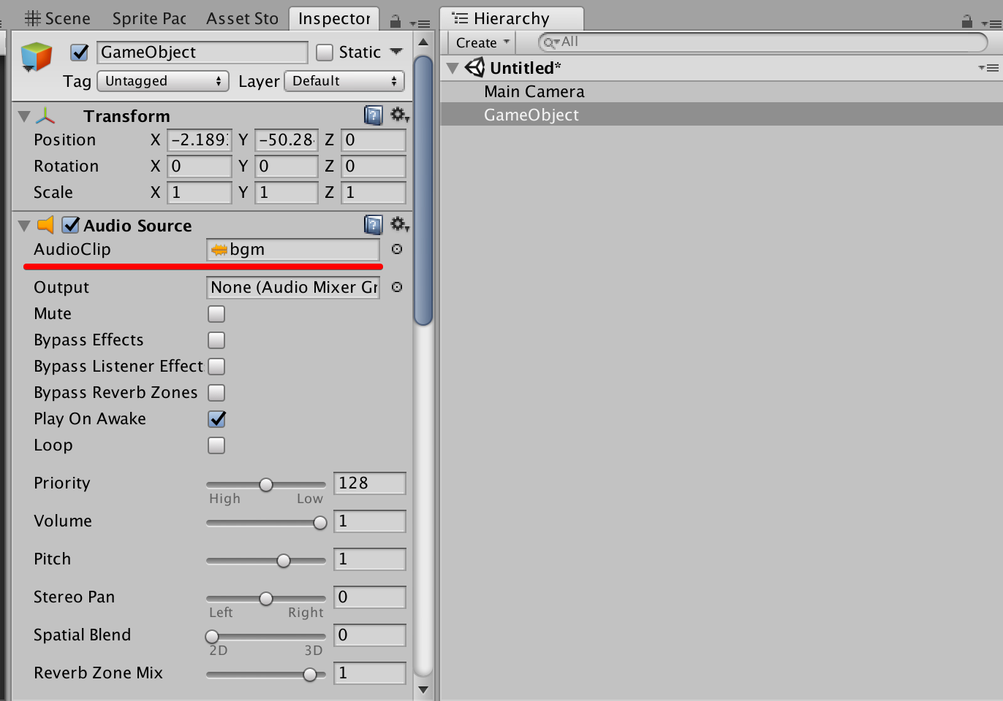The image size is (1003, 701).
Task: Open Transform component gear settings
Action: point(399,115)
